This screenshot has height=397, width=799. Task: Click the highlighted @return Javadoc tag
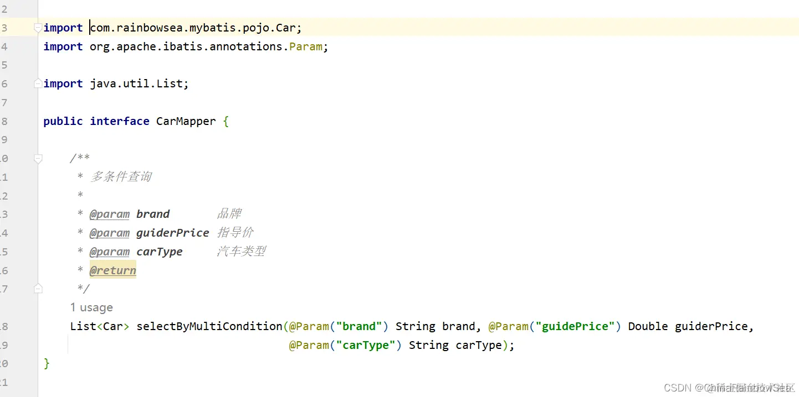[x=113, y=270]
